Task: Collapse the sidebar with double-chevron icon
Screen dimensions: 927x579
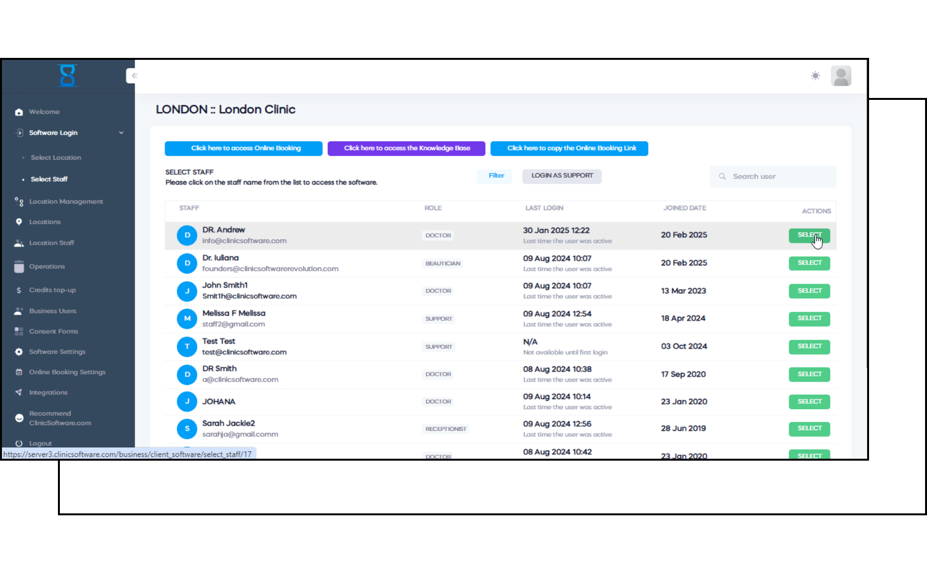Action: (x=134, y=76)
